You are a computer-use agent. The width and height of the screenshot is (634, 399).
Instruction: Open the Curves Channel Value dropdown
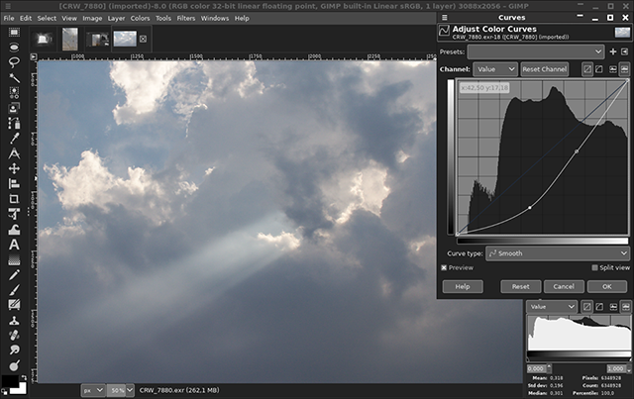tap(495, 69)
